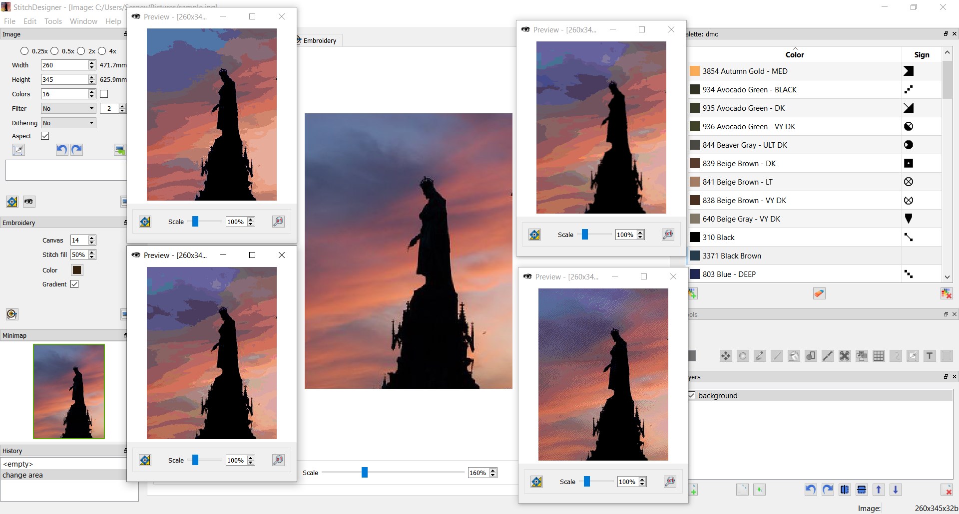Select the change area entry in History

(x=22, y=475)
